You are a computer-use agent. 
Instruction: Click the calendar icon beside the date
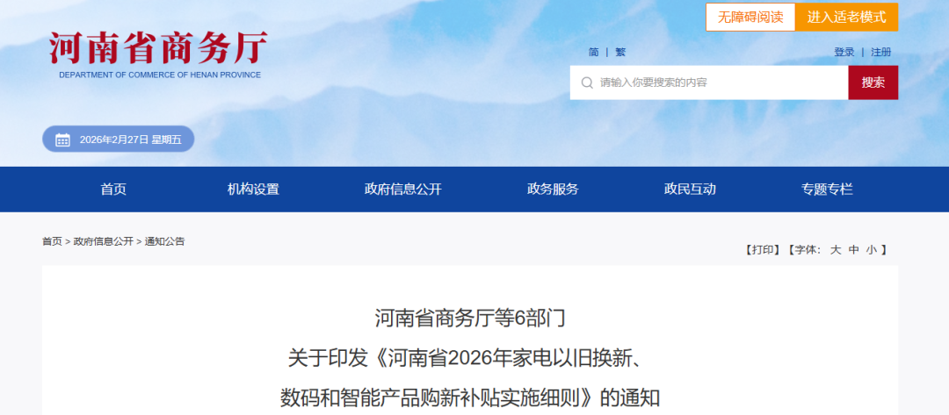[x=62, y=140]
